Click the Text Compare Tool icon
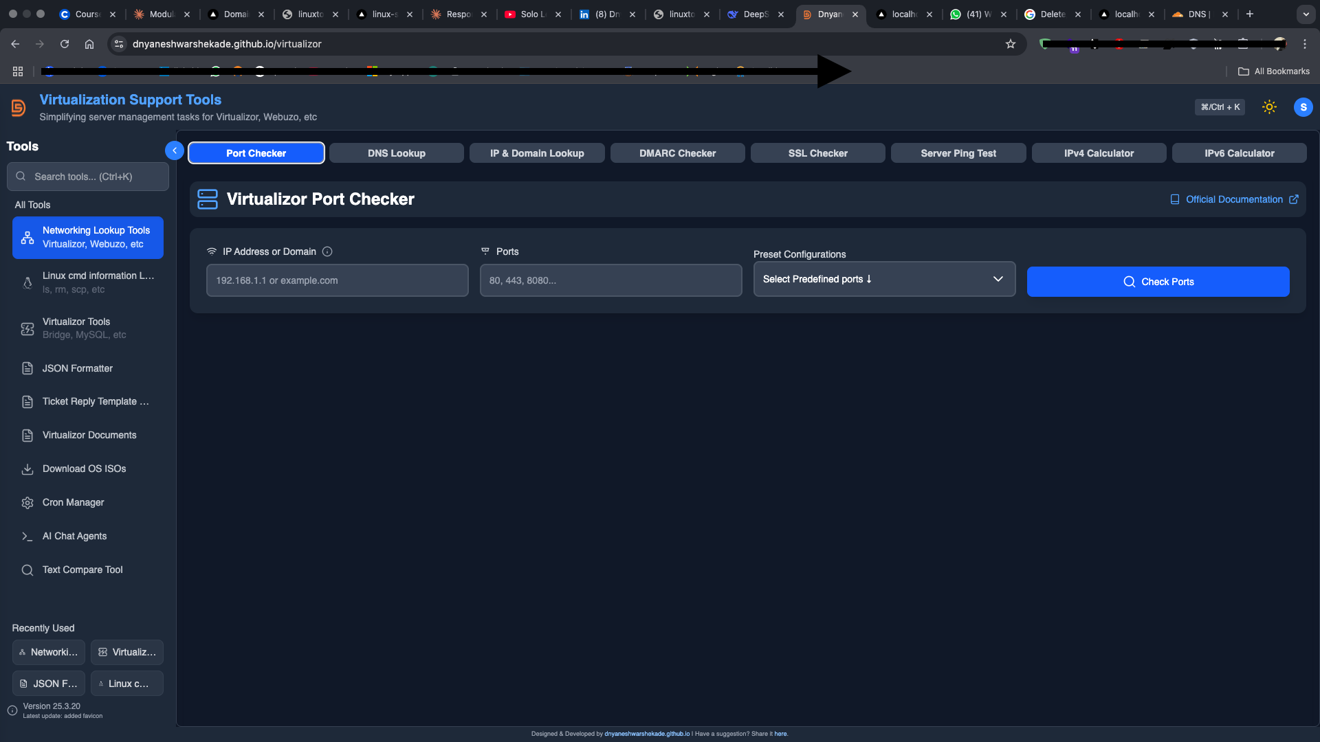The width and height of the screenshot is (1320, 742). [27, 570]
